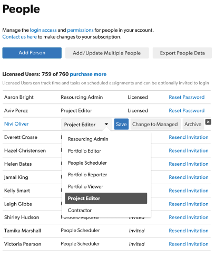Select the Kelly Smart row name
This screenshot has width=215, height=256.
pos(17,191)
